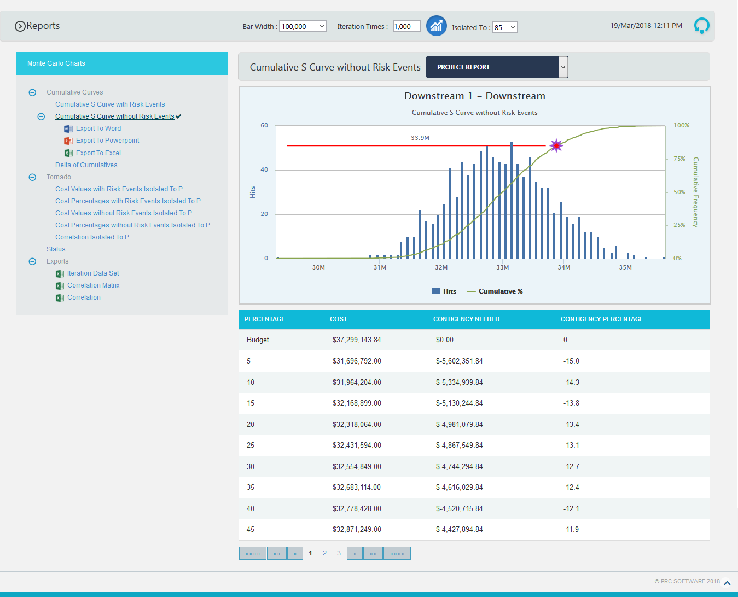Click the circled arrow icon beside Reports
The height and width of the screenshot is (597, 738).
coord(20,26)
